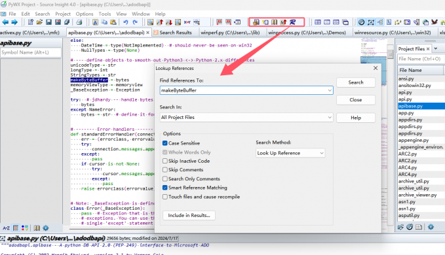Sort symbols A-Z in symbol panel
445x255 pixels.
click(6, 228)
